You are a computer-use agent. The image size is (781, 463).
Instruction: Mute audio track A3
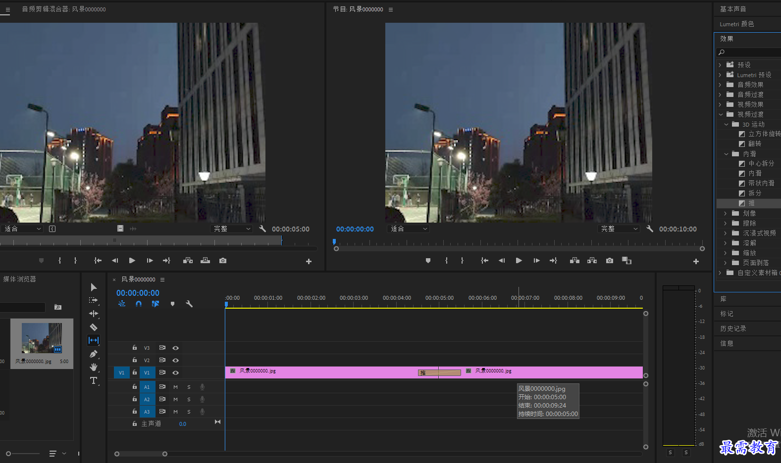click(175, 412)
